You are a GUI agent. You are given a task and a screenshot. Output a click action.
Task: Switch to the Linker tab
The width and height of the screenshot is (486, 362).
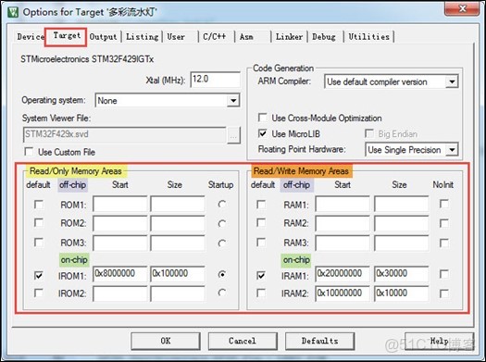coord(289,37)
